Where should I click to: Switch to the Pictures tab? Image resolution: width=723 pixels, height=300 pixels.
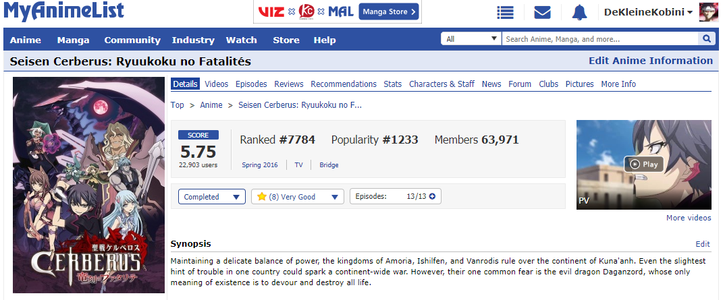point(580,84)
